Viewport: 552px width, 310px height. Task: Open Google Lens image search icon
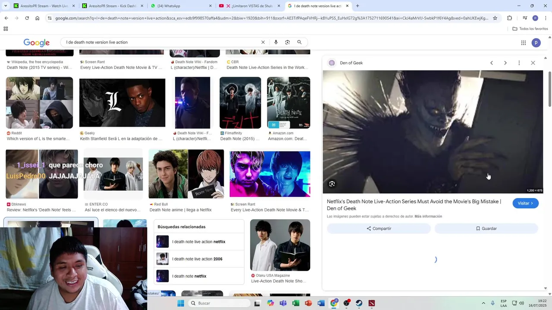coord(288,42)
